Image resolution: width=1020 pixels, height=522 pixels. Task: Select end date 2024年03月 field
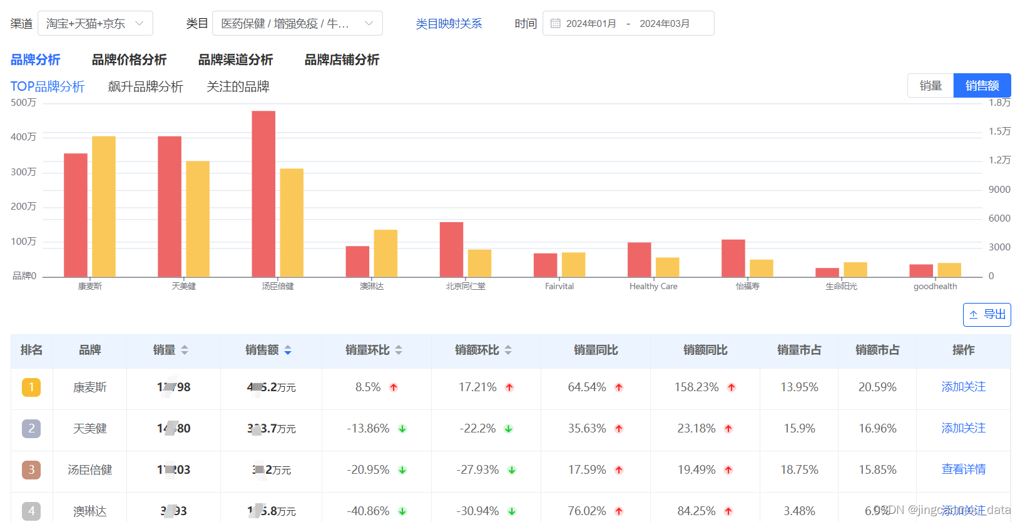pyautogui.click(x=665, y=23)
